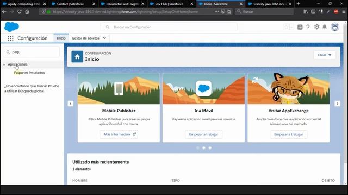Close the Dev Hub | Salesforce tab

[192, 4]
